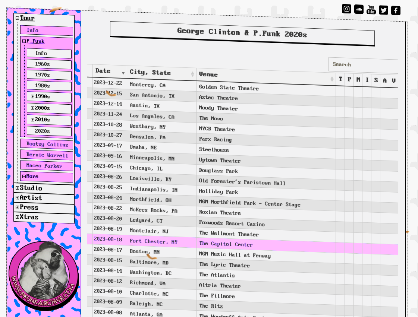Screen dimensions: 418x317
Task: Select the Austin, TX city cell
Action: (x=161, y=106)
